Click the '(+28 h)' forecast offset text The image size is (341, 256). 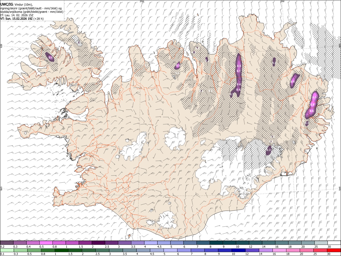coord(39,19)
